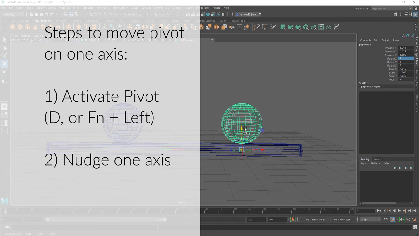Open the jencruz93 account dropdown

(249, 14)
